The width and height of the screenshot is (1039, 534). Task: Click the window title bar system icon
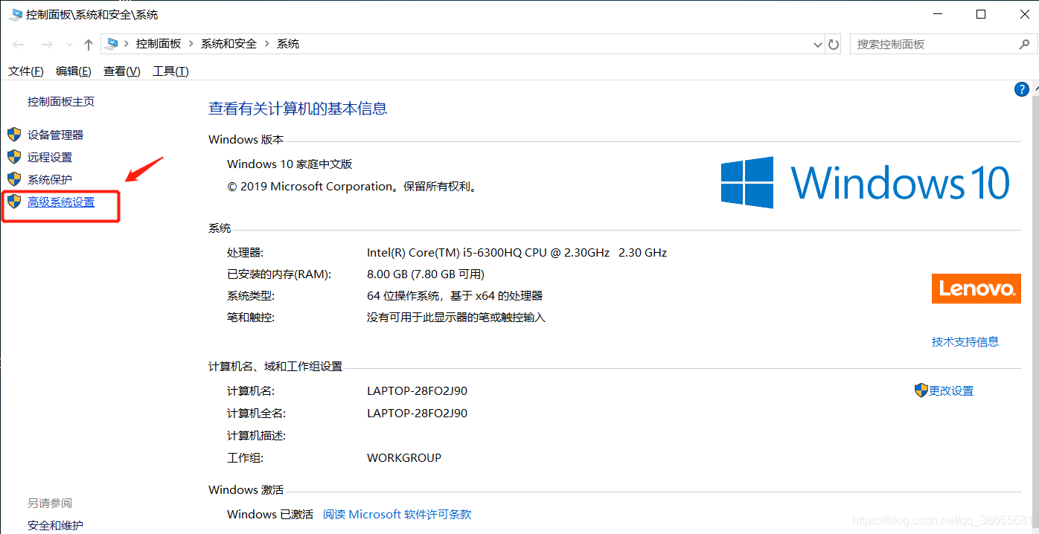click(14, 14)
